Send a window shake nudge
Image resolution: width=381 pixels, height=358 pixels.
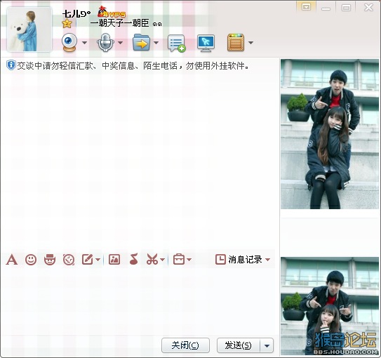69,260
